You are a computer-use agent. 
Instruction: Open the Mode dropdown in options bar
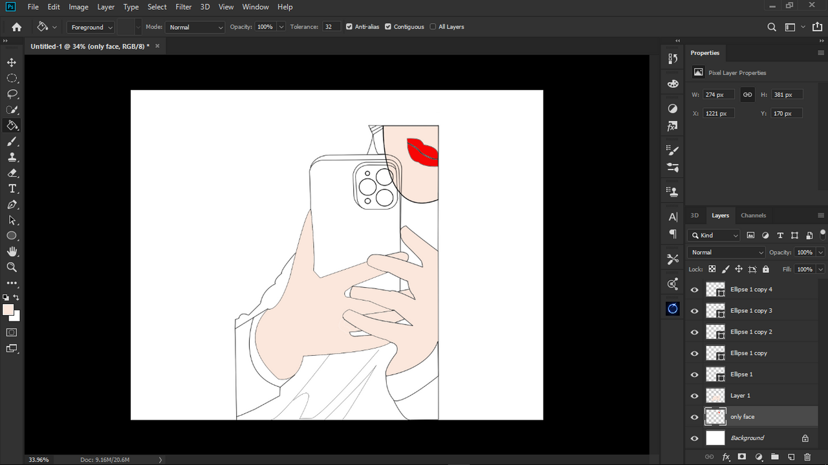(x=195, y=27)
